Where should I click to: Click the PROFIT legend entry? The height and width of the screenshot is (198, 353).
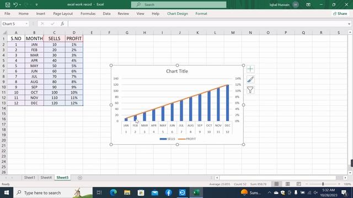[187, 139]
